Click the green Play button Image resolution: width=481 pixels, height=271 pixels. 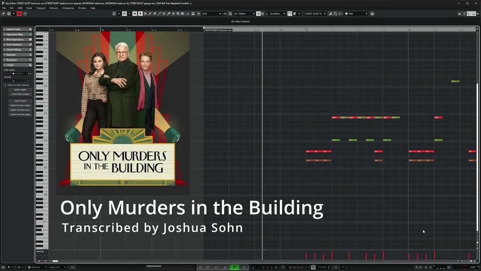(234, 267)
